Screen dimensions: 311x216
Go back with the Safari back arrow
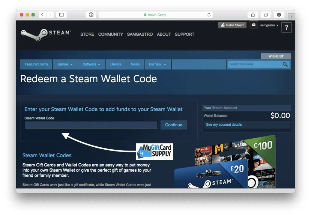pos(42,15)
